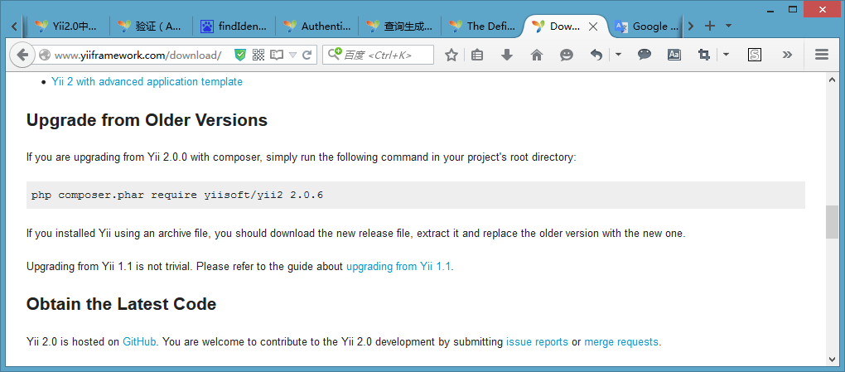Open the GitHub link

click(x=139, y=342)
